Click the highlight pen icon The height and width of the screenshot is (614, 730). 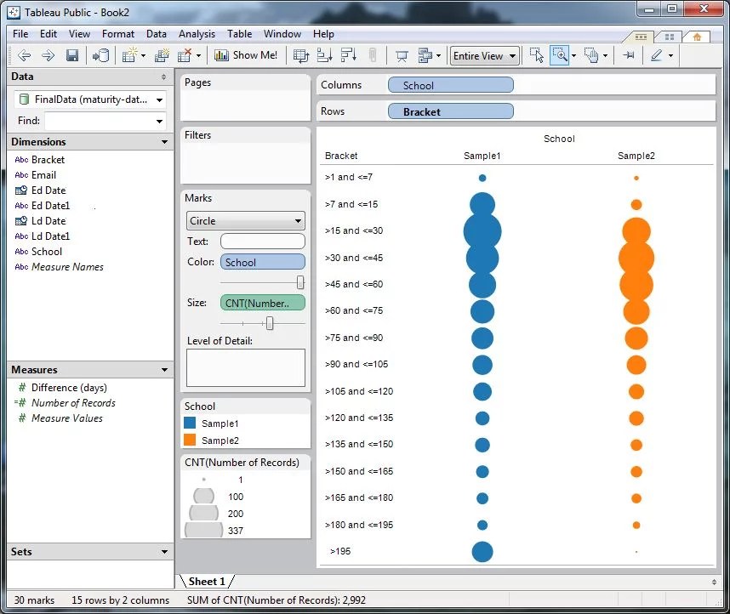pyautogui.click(x=657, y=55)
